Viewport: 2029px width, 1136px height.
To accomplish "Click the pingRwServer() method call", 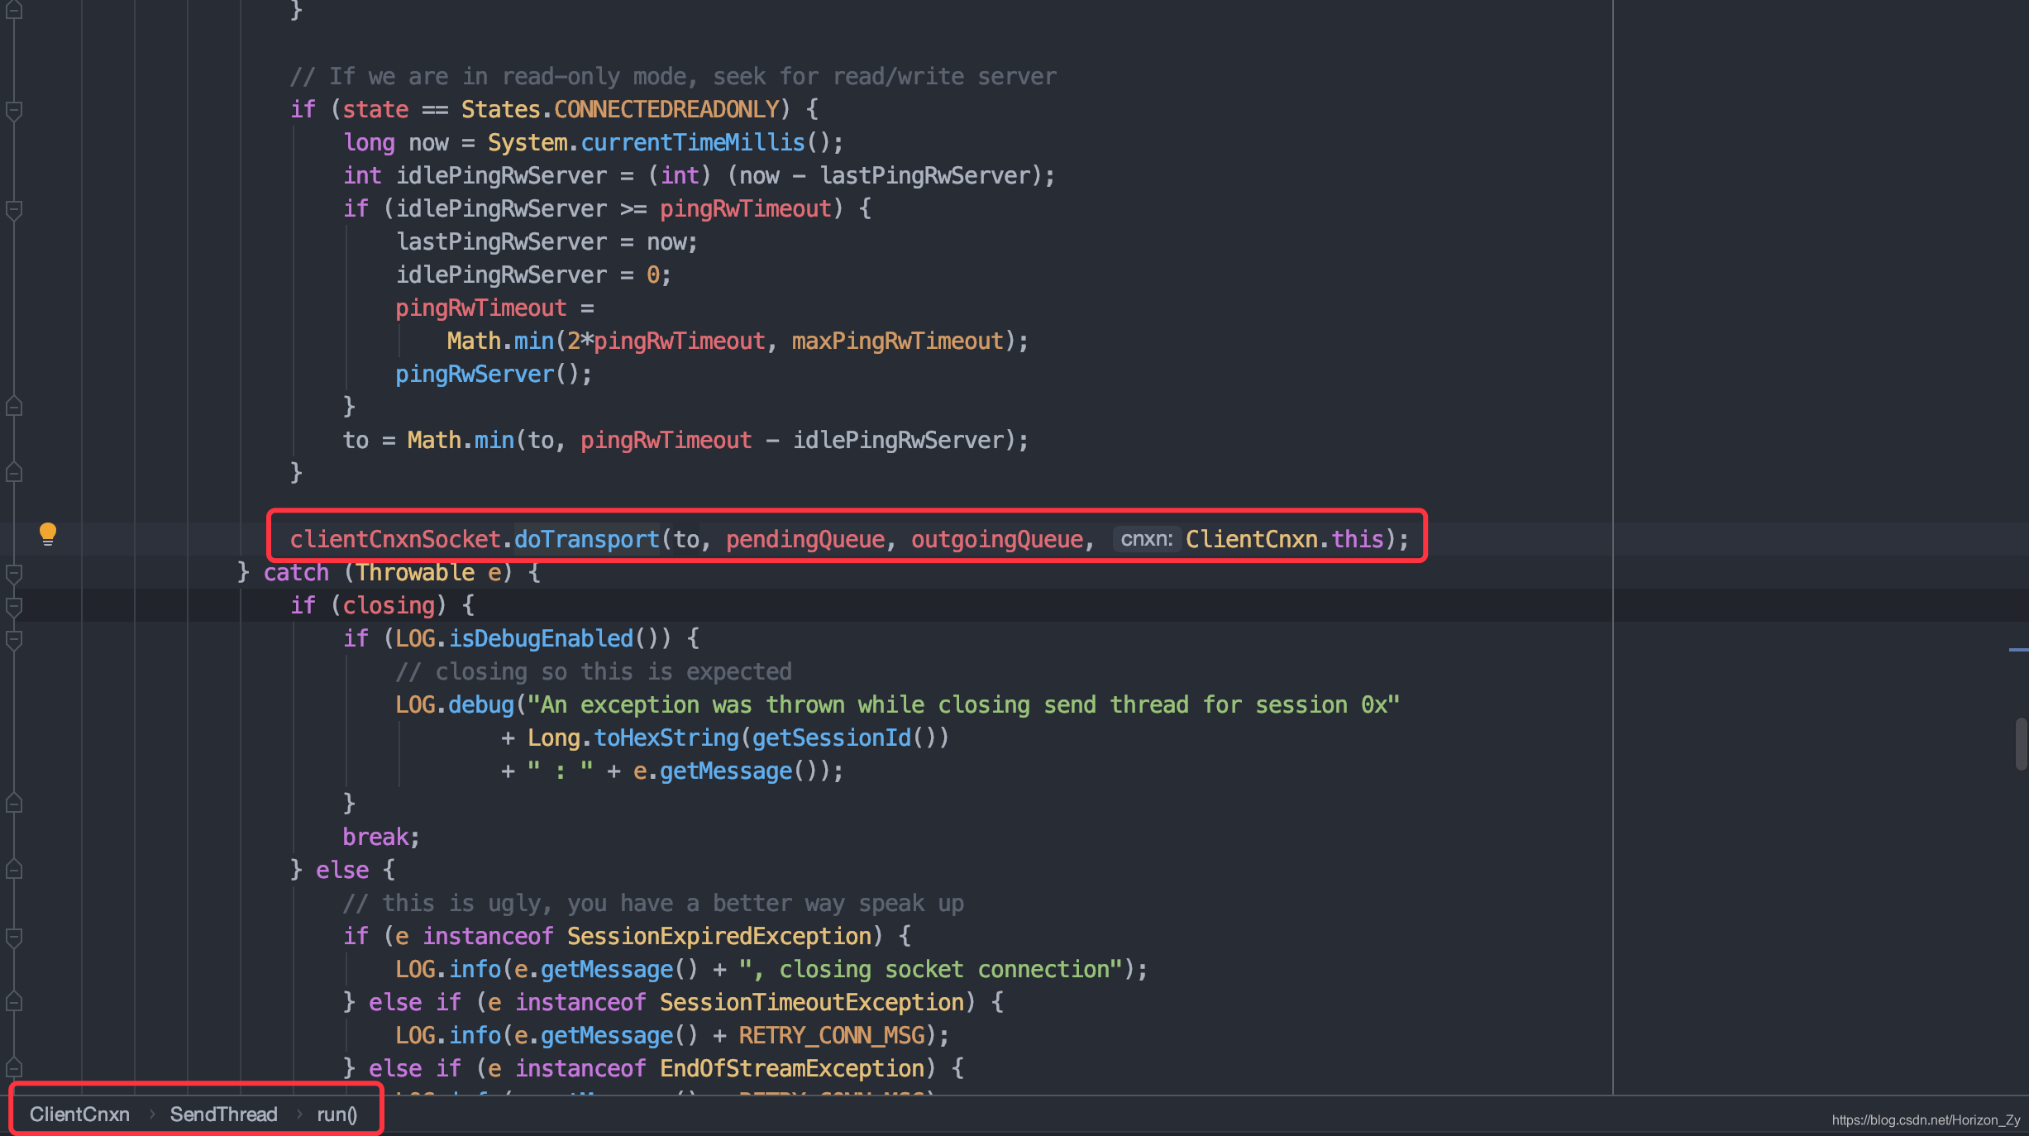I will pos(474,375).
